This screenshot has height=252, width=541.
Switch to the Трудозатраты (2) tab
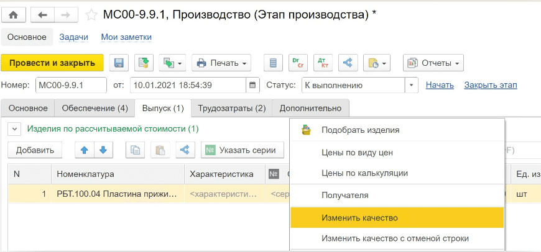231,108
